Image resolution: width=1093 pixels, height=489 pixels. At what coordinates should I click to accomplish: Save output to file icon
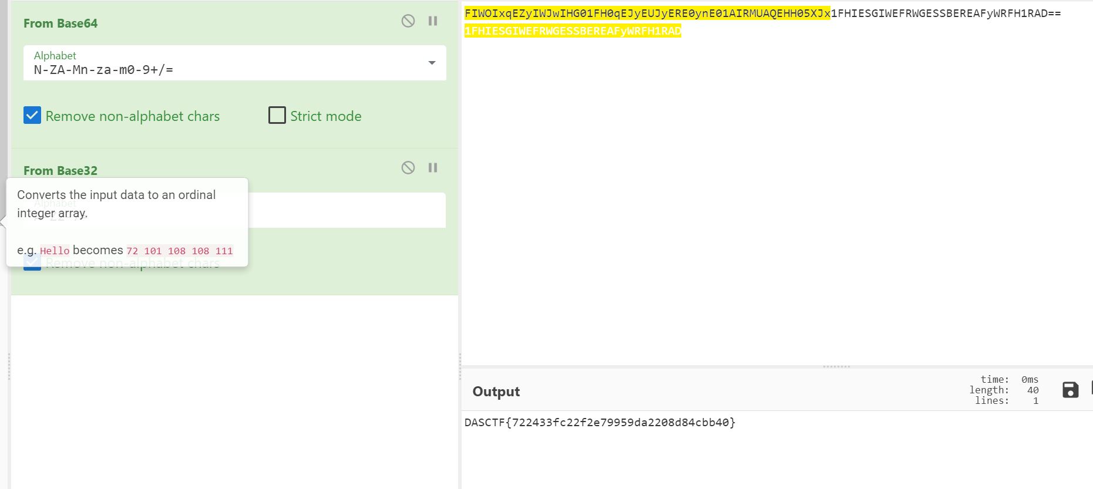point(1071,390)
